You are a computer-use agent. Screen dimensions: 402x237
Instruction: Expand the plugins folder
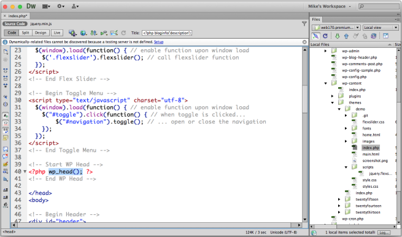332,96
